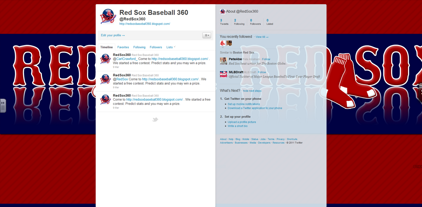This screenshot has height=207, width=422.
Task: Open the Blog footer link
Action: click(x=238, y=139)
